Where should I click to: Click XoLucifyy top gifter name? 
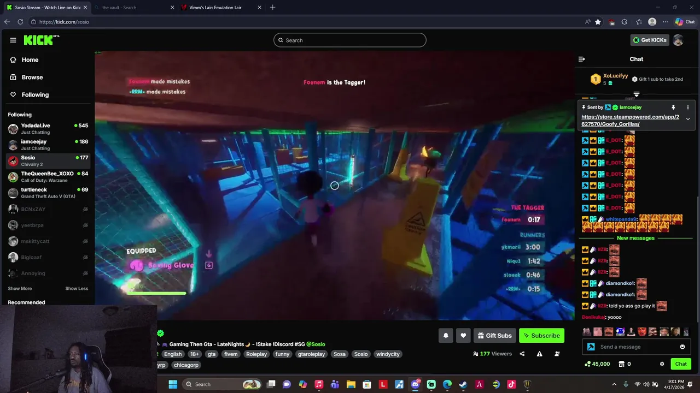click(615, 76)
